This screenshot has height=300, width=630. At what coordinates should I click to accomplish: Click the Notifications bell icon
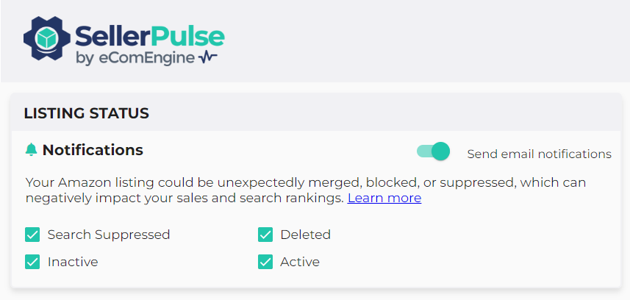point(31,150)
